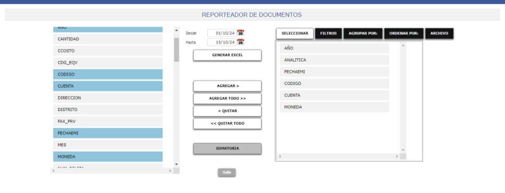Select AÑO in the selected fields panel

(335, 48)
